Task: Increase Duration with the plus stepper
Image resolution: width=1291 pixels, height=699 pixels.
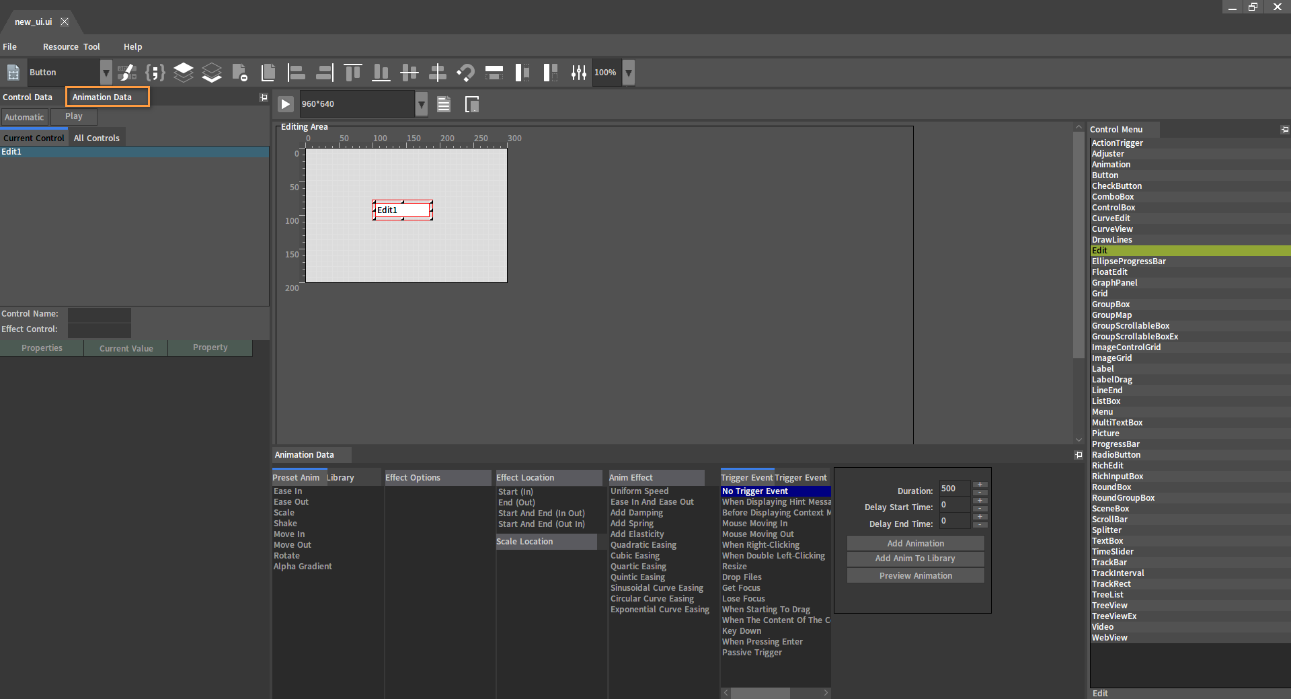Action: 980,485
